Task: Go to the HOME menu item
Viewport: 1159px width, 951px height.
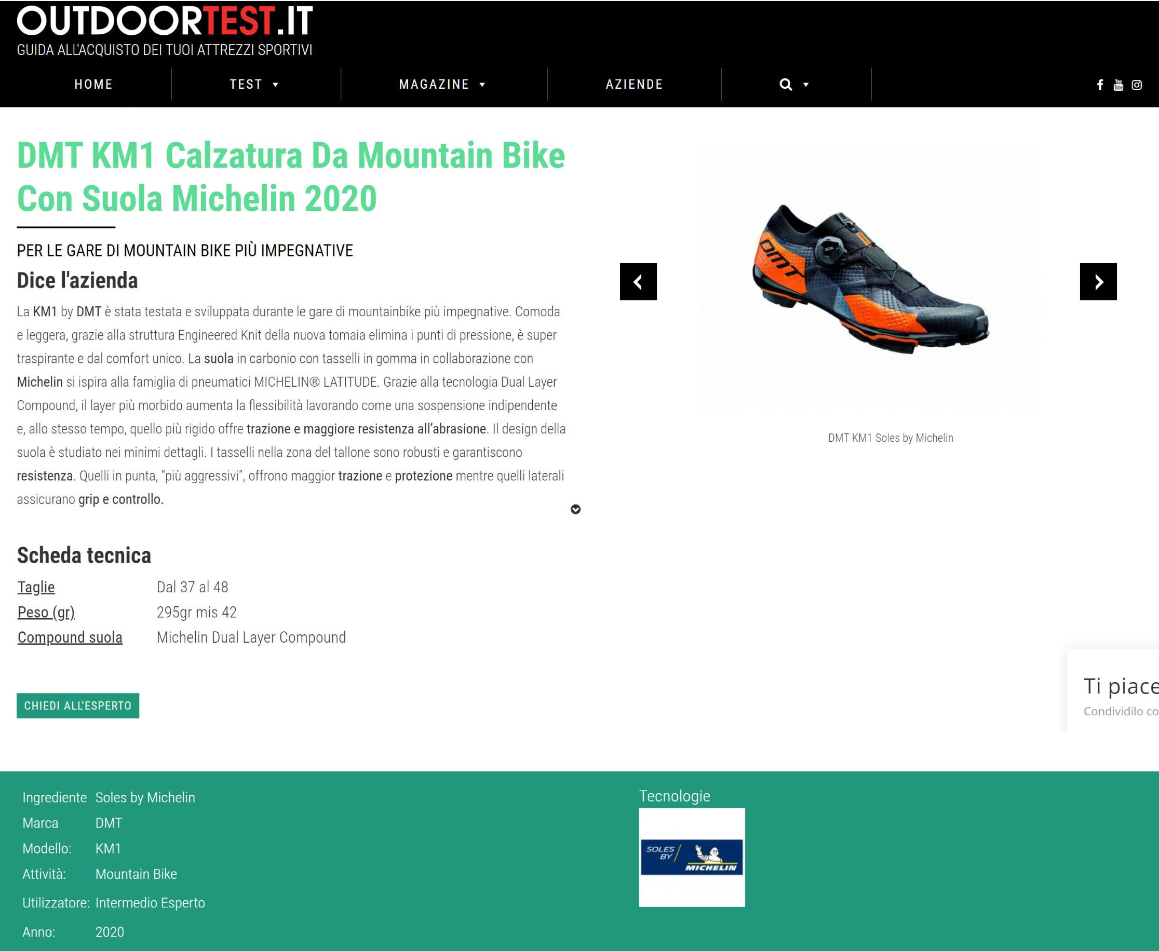Action: [93, 85]
